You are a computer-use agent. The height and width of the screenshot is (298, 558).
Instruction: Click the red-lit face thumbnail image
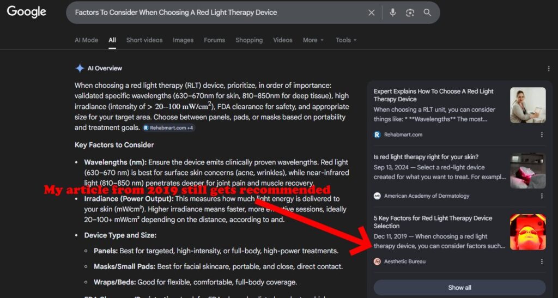[527, 232]
